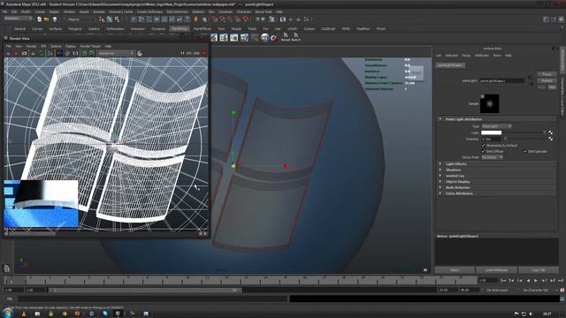Open the folder icon on the Windows taskbar
Viewport: 566px width, 318px height.
(x=37, y=314)
